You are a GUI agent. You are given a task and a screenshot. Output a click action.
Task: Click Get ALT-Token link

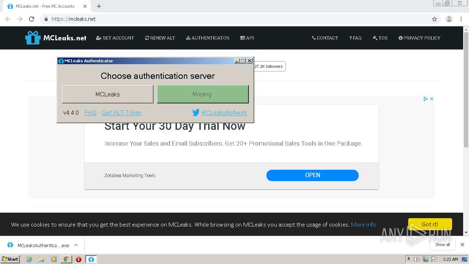(122, 113)
